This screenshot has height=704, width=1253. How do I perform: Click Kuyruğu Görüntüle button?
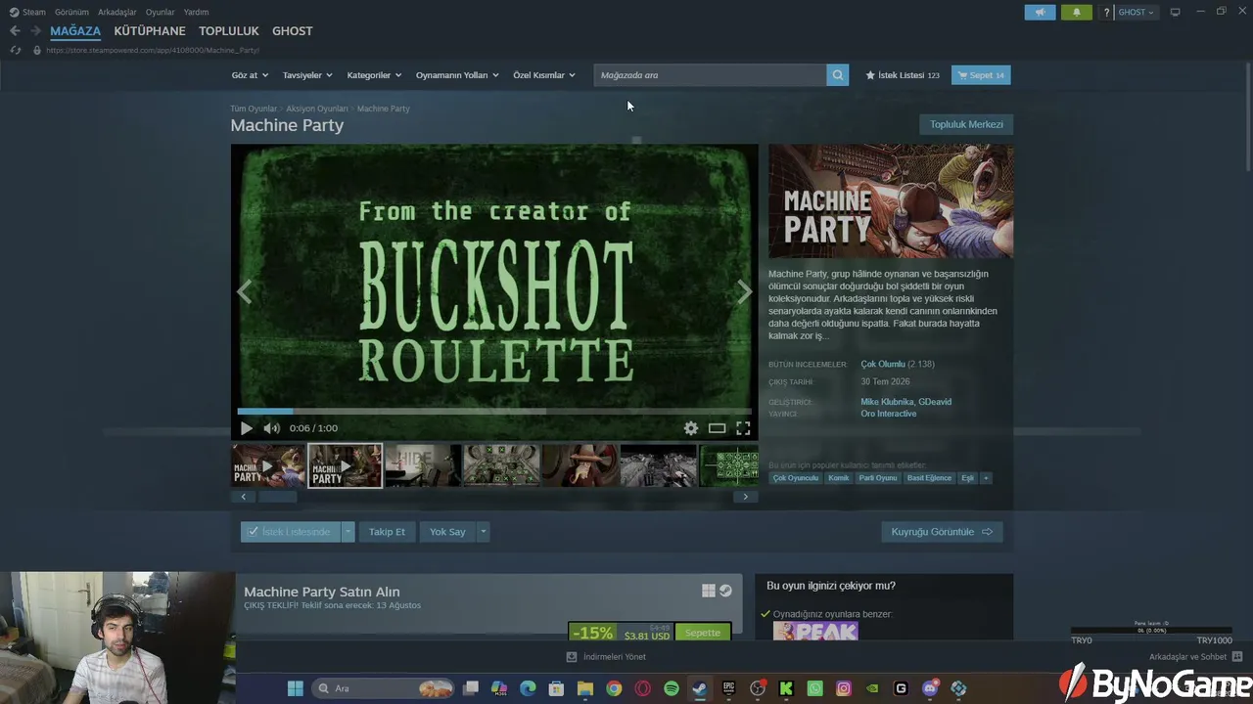pos(942,532)
